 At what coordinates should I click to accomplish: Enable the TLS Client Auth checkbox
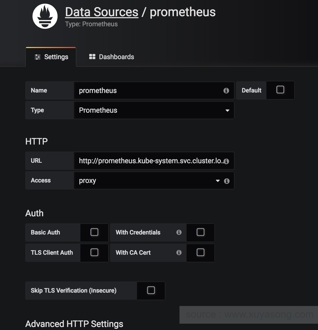[94, 252]
